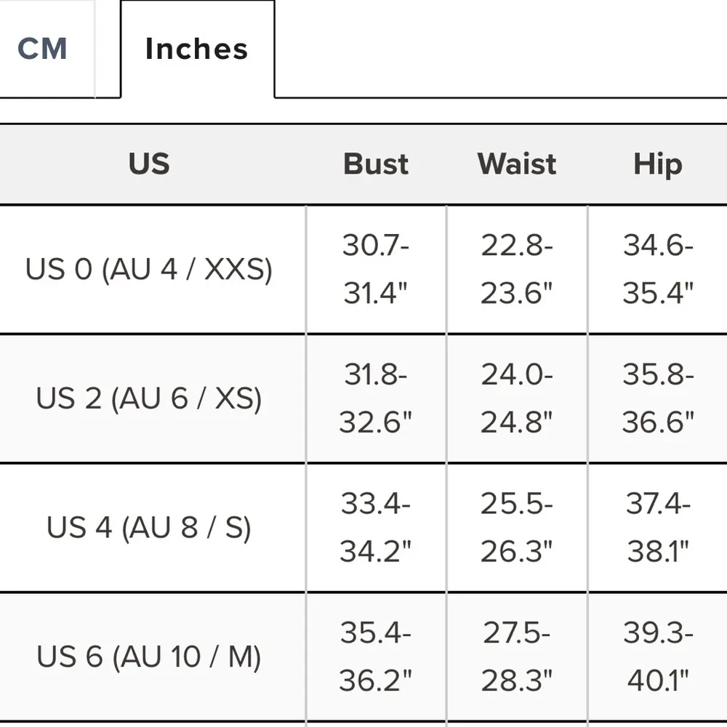Click the 27.5-28.3" waist measurement cell
The height and width of the screenshot is (727, 727).
coord(517,657)
